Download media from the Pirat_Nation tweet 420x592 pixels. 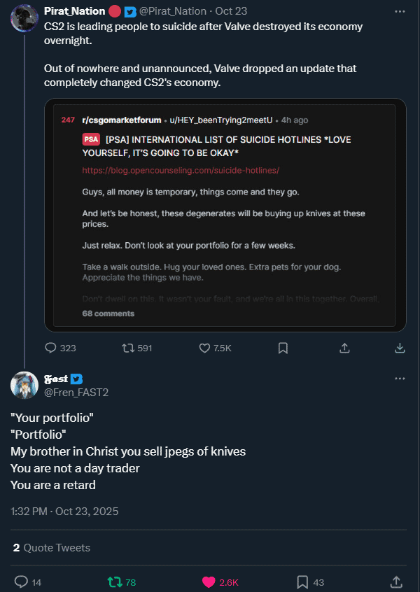[x=400, y=348]
